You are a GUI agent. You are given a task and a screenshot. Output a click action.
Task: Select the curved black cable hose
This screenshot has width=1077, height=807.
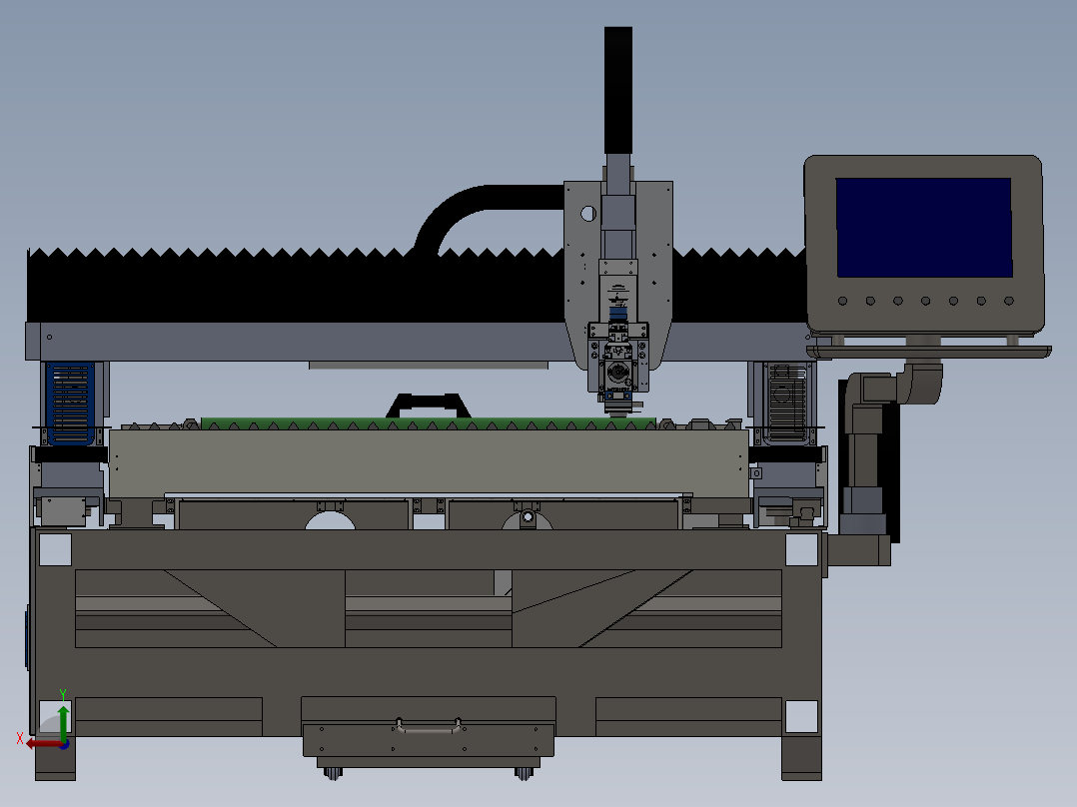(481, 215)
